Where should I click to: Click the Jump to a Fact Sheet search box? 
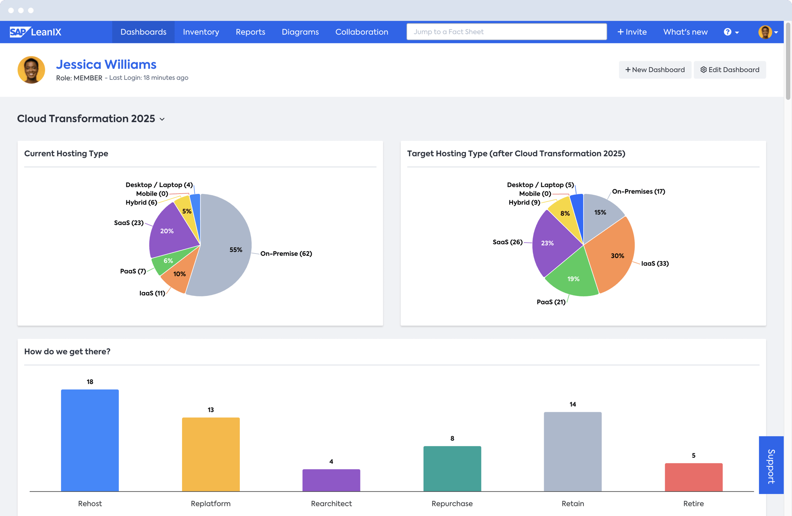point(506,32)
